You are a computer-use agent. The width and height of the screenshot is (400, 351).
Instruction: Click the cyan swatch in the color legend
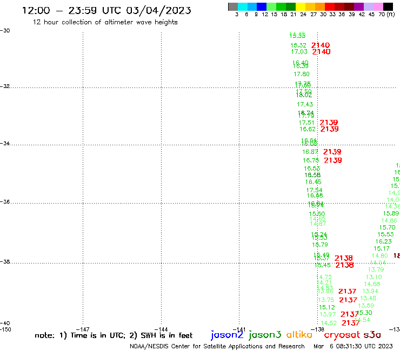coord(243,6)
